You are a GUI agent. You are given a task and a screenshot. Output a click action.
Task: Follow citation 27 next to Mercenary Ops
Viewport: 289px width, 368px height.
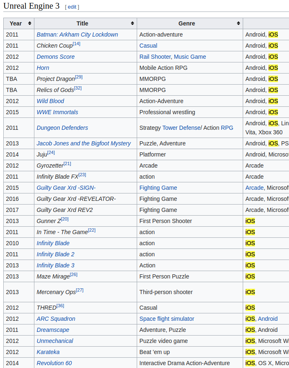[x=80, y=290]
